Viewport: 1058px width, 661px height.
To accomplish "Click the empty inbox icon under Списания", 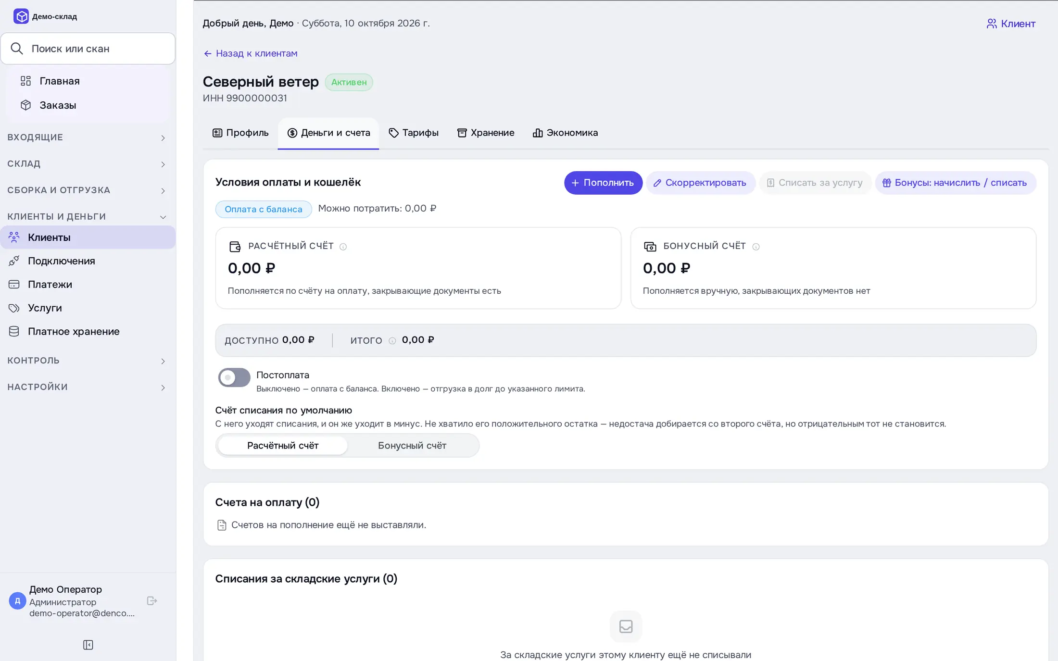I will coord(626,626).
